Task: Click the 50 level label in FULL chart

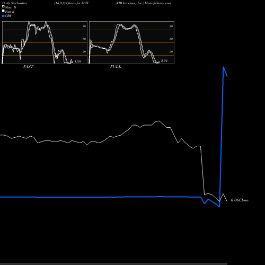Action: [171, 39]
